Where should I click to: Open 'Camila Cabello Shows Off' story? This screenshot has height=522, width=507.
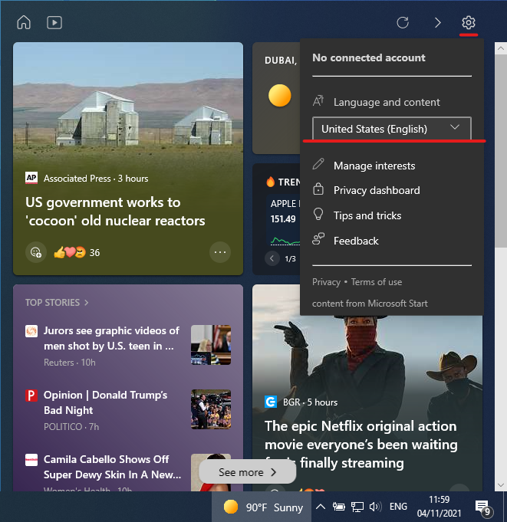[112, 467]
